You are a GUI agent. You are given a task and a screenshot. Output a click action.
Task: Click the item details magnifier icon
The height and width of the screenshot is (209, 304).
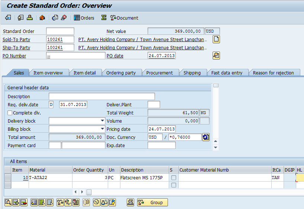click(x=7, y=202)
